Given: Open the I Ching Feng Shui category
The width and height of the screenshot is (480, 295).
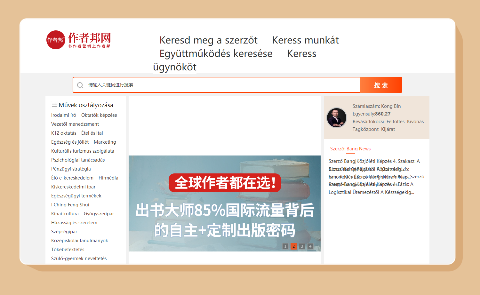Looking at the screenshot, I should tap(70, 205).
